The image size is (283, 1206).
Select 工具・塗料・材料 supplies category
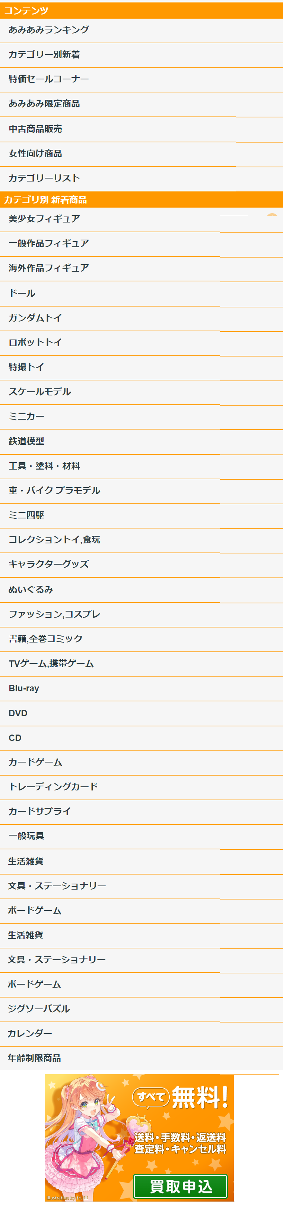click(44, 466)
